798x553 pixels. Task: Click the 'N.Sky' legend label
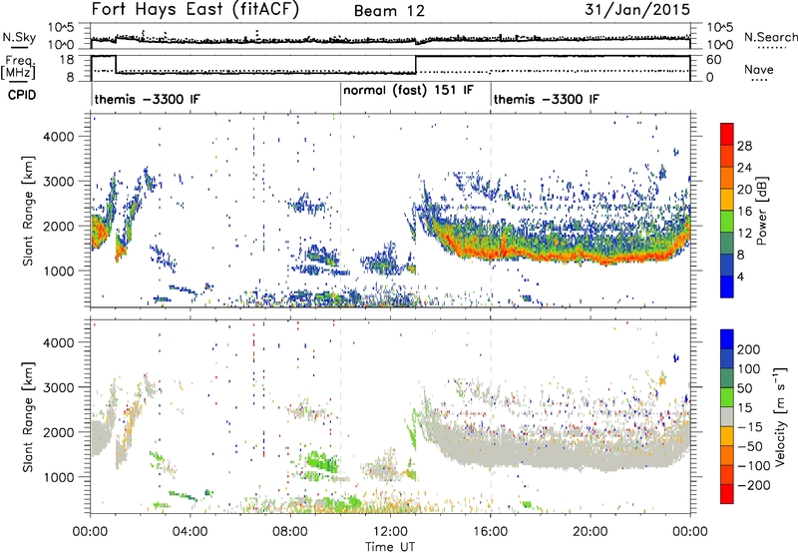tap(19, 37)
